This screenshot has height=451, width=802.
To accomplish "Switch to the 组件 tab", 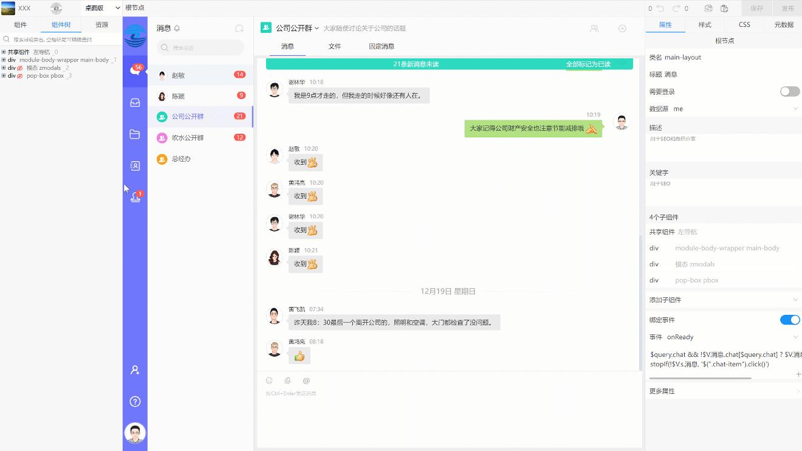I will (x=20, y=25).
